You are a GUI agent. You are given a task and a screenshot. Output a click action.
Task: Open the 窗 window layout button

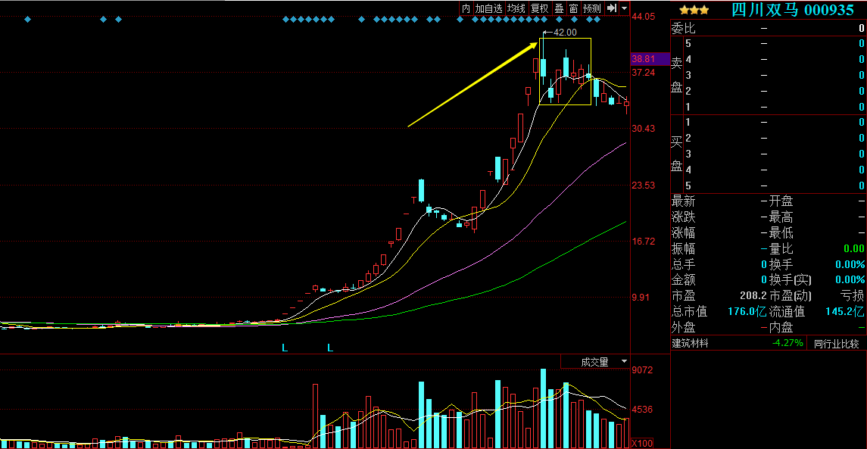(573, 8)
